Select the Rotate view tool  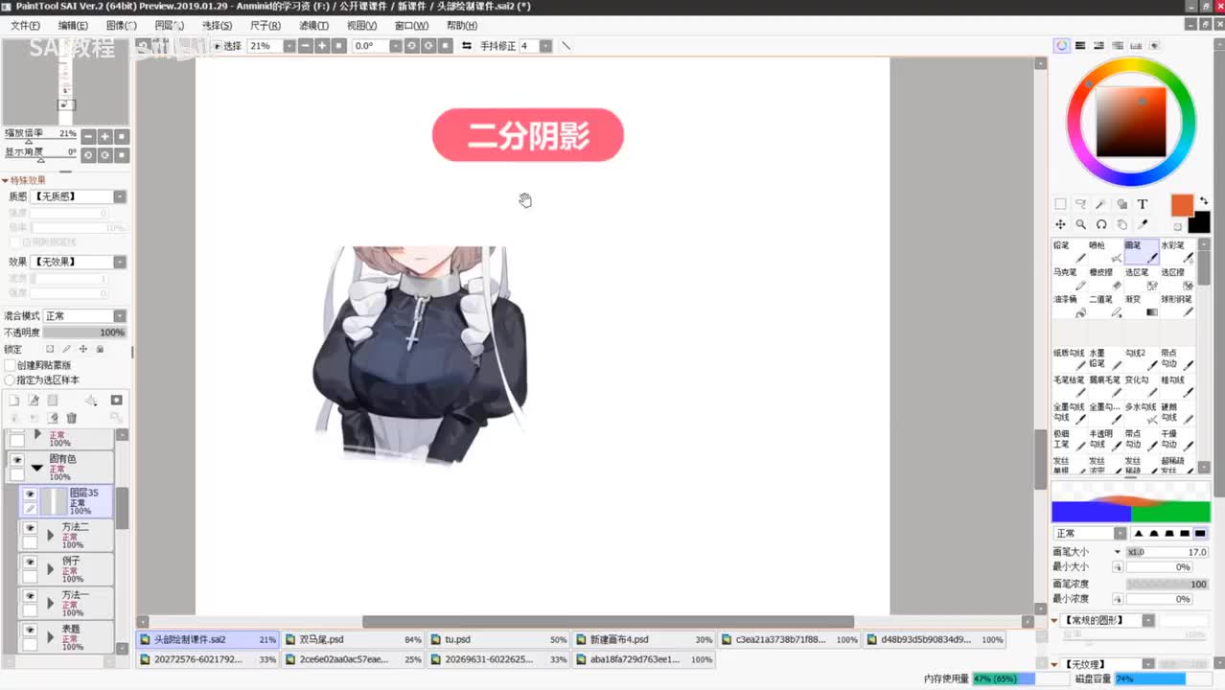pyautogui.click(x=1101, y=224)
